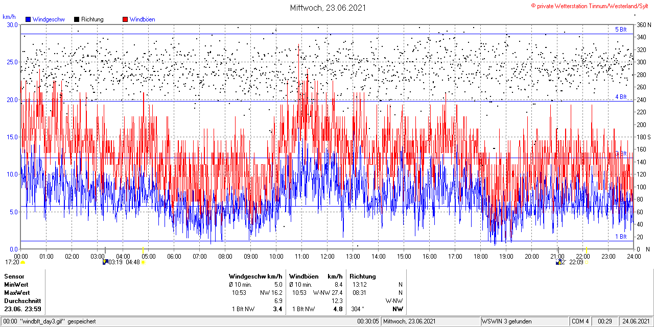Screen dimensions: 654x327
Task: Click the 360 N label on the direction axis
Action: pyautogui.click(x=643, y=24)
